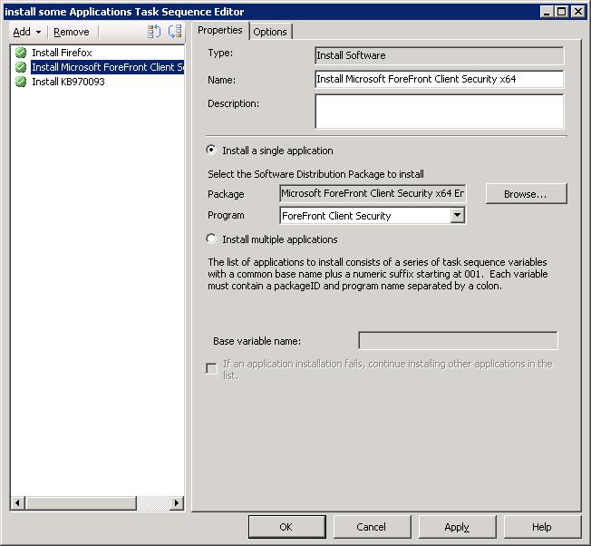This screenshot has height=546, width=591.
Task: Click Remove in the toolbar
Action: click(x=72, y=32)
